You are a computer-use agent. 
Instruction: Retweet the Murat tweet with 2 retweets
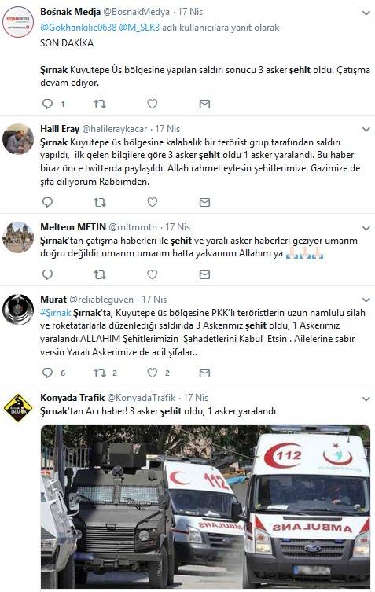100,373
